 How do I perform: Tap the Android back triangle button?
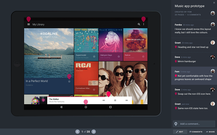tap(61, 107)
